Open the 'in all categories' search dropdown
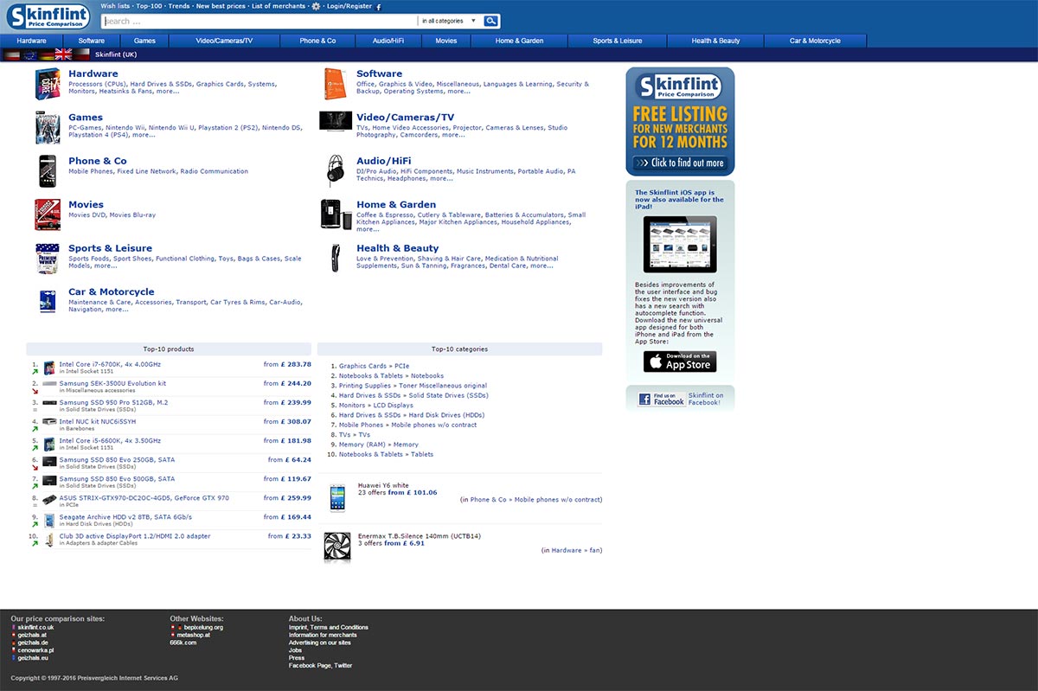This screenshot has height=691, width=1038. (x=448, y=21)
